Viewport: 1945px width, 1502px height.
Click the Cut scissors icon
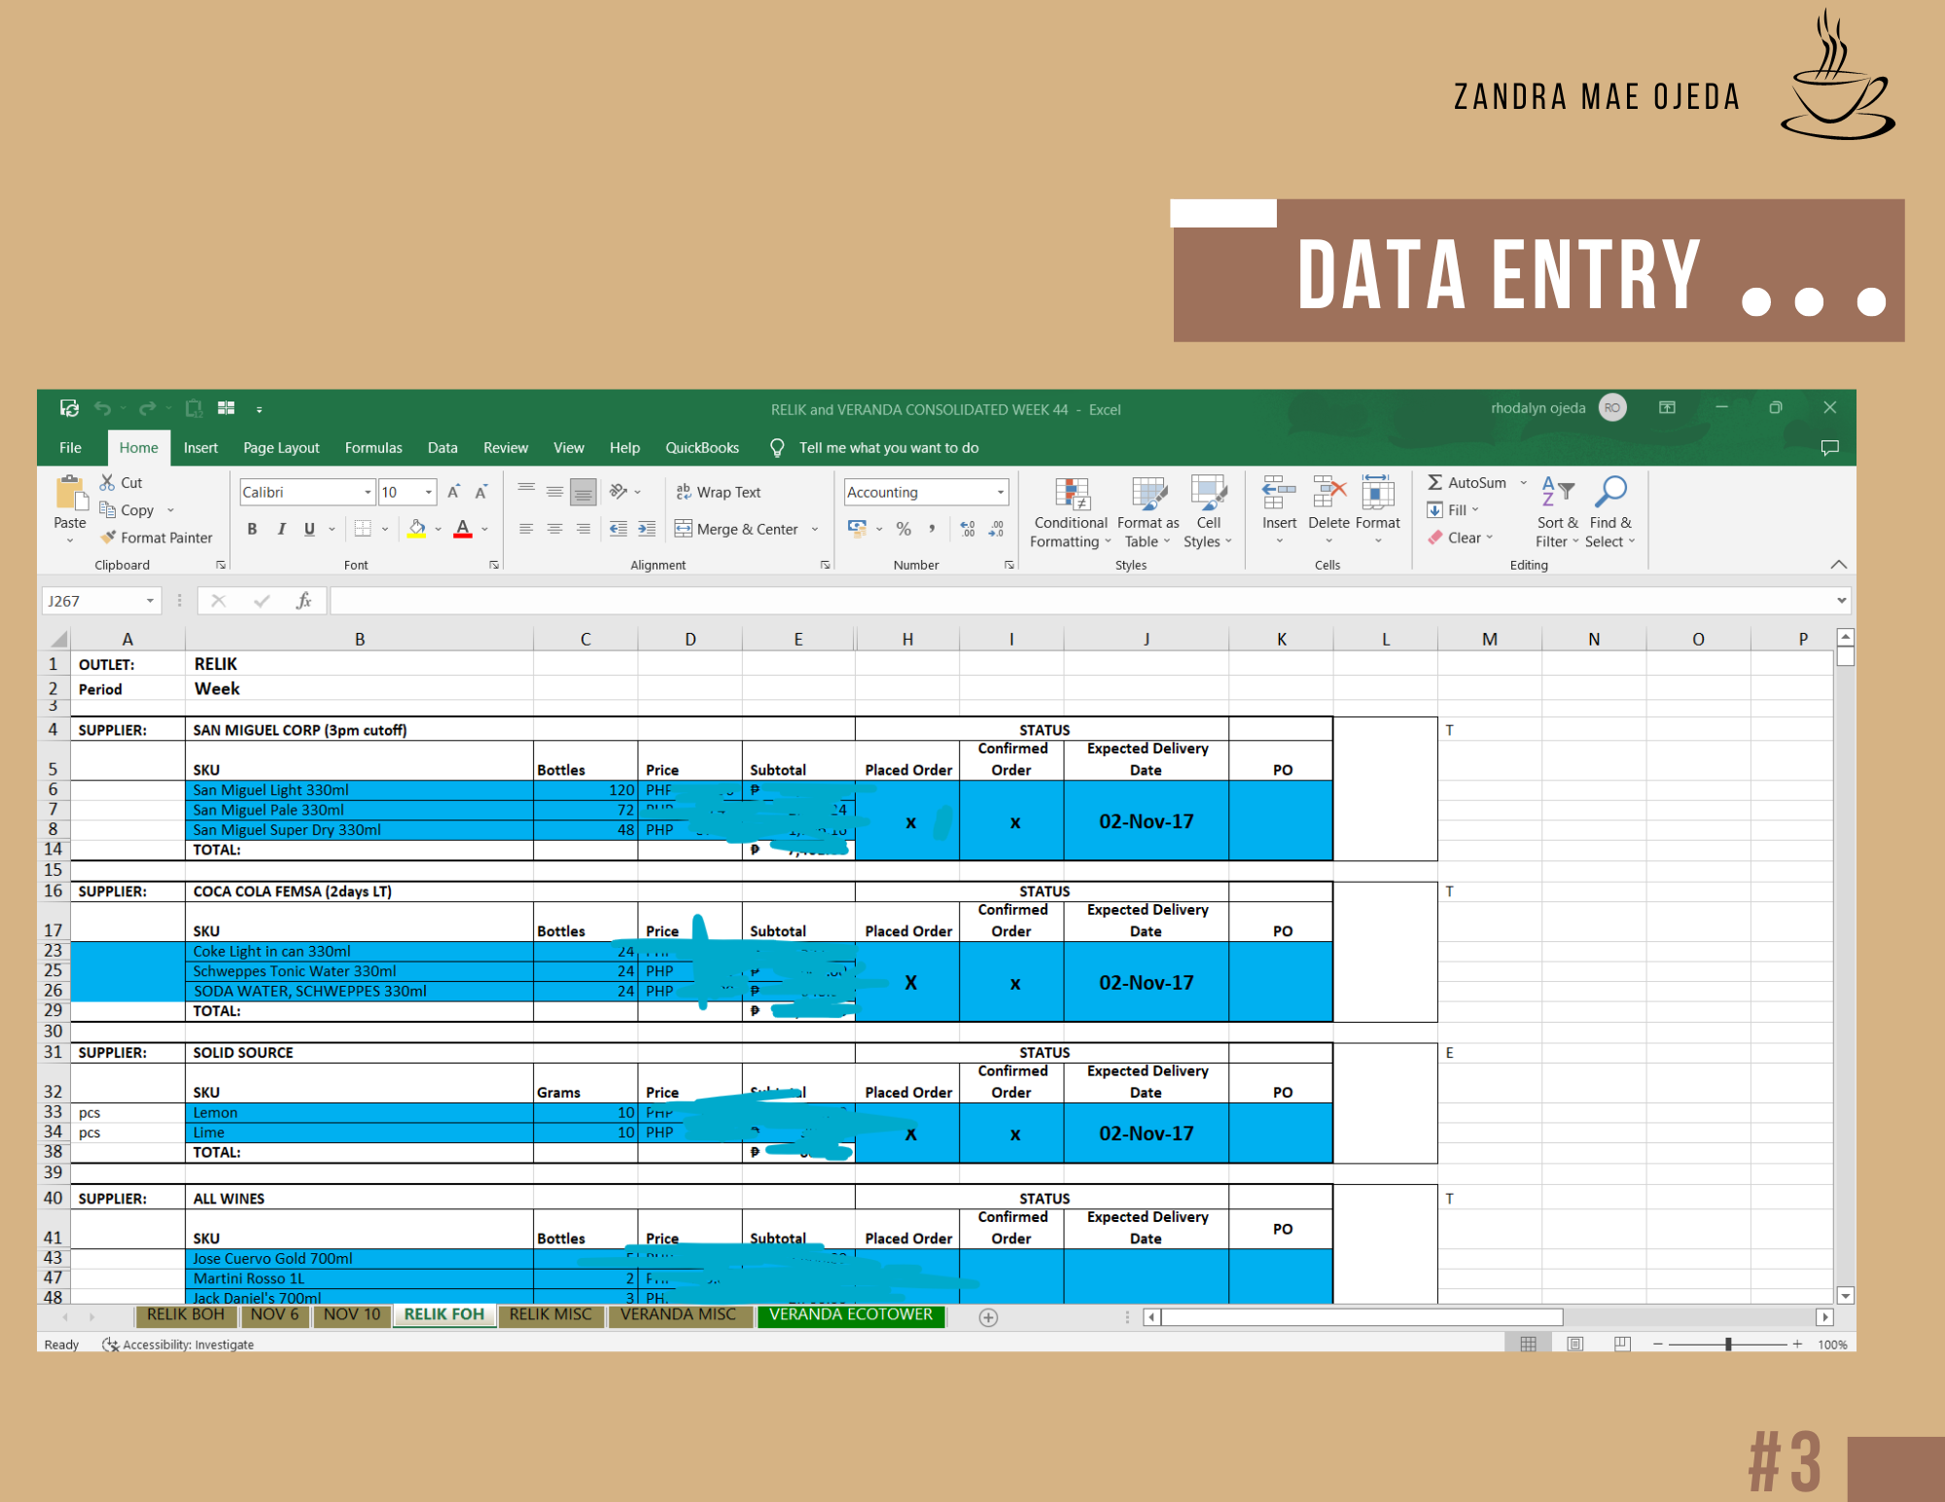pyautogui.click(x=107, y=482)
